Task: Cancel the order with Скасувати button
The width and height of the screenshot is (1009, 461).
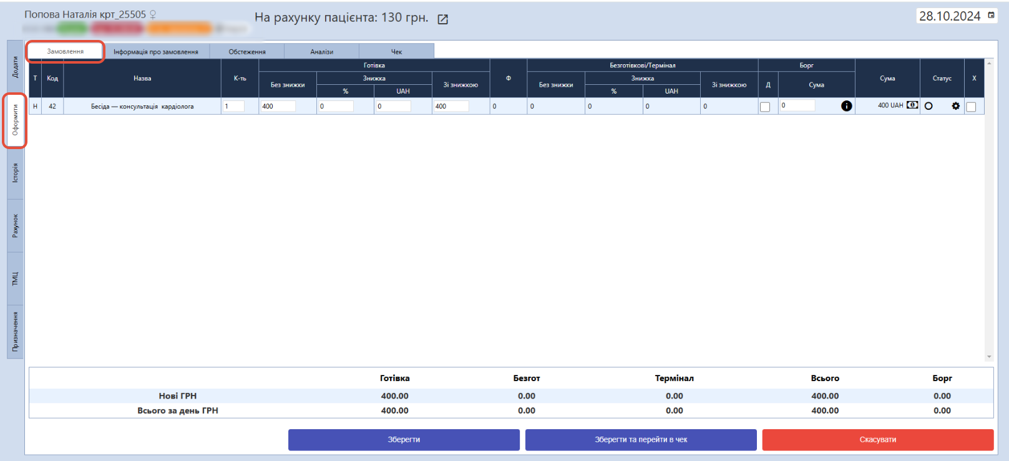Action: [877, 440]
